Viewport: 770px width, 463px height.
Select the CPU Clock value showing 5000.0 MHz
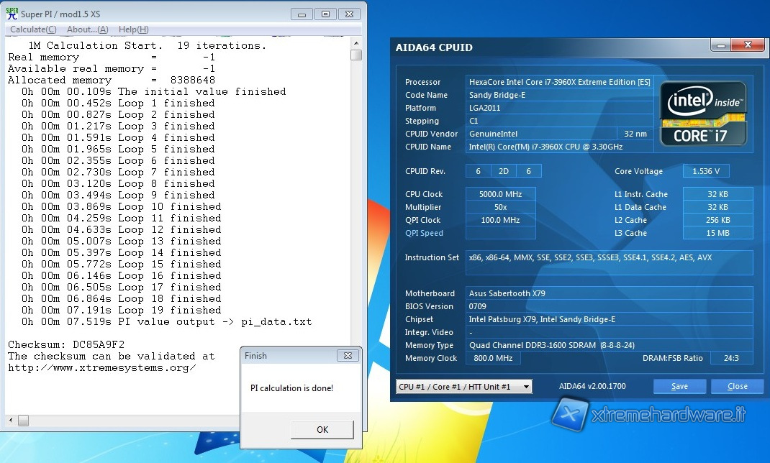[x=500, y=193]
